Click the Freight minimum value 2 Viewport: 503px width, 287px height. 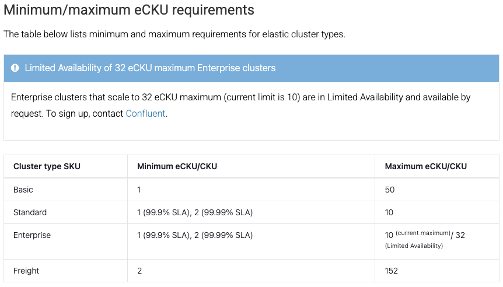(139, 271)
